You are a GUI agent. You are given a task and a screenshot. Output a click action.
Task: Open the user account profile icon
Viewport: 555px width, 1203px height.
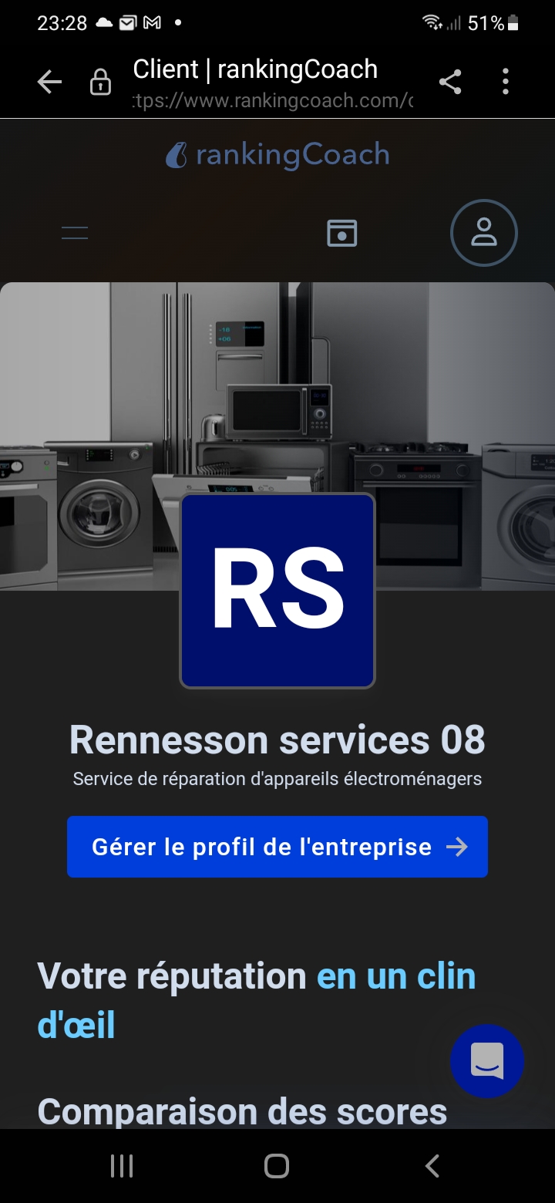(x=484, y=233)
